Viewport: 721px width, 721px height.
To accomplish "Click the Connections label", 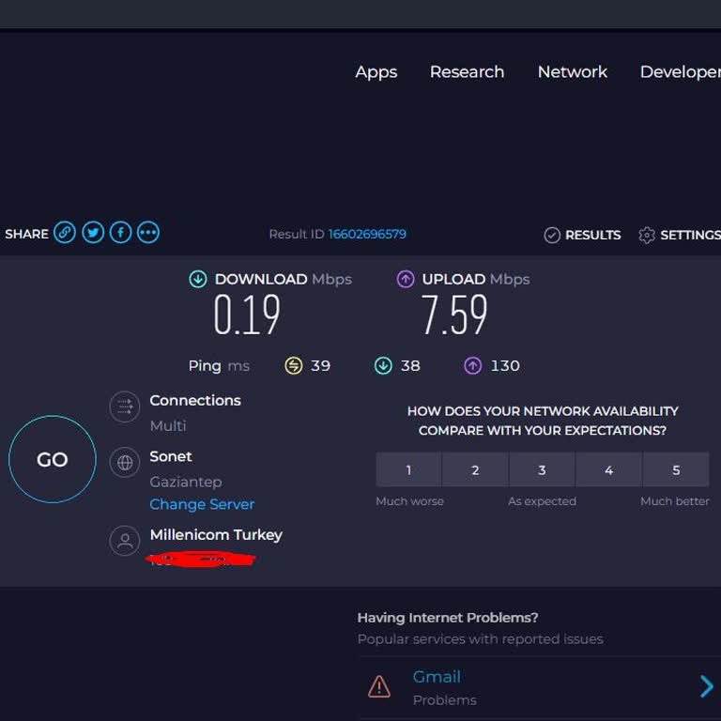I will 195,401.
